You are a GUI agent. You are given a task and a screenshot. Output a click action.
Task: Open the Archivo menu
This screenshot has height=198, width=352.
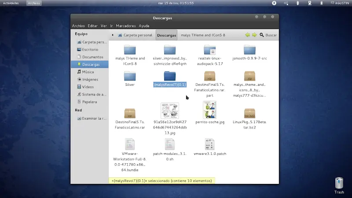point(78,26)
